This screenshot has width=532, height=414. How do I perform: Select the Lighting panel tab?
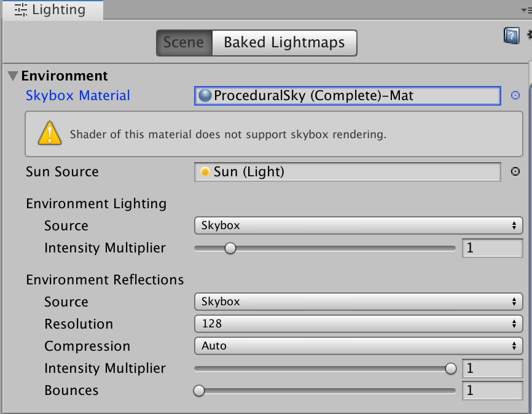tap(52, 10)
